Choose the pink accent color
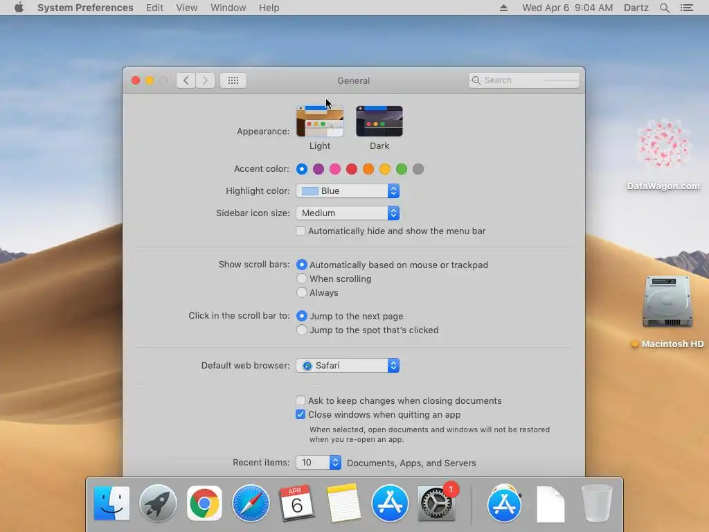 tap(335, 169)
